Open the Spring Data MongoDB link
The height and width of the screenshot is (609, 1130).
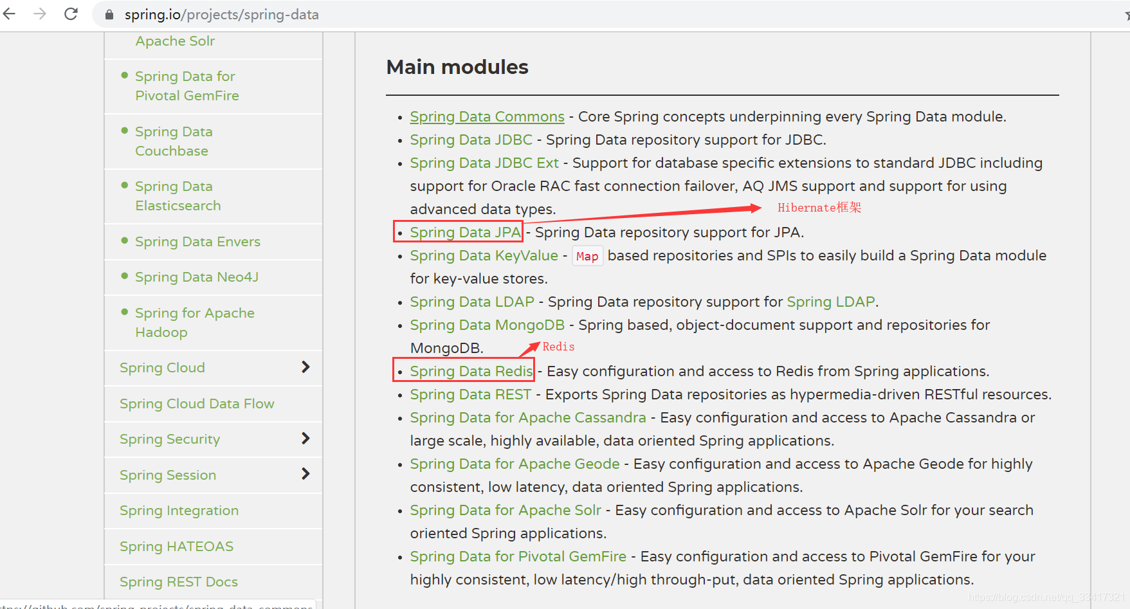488,325
